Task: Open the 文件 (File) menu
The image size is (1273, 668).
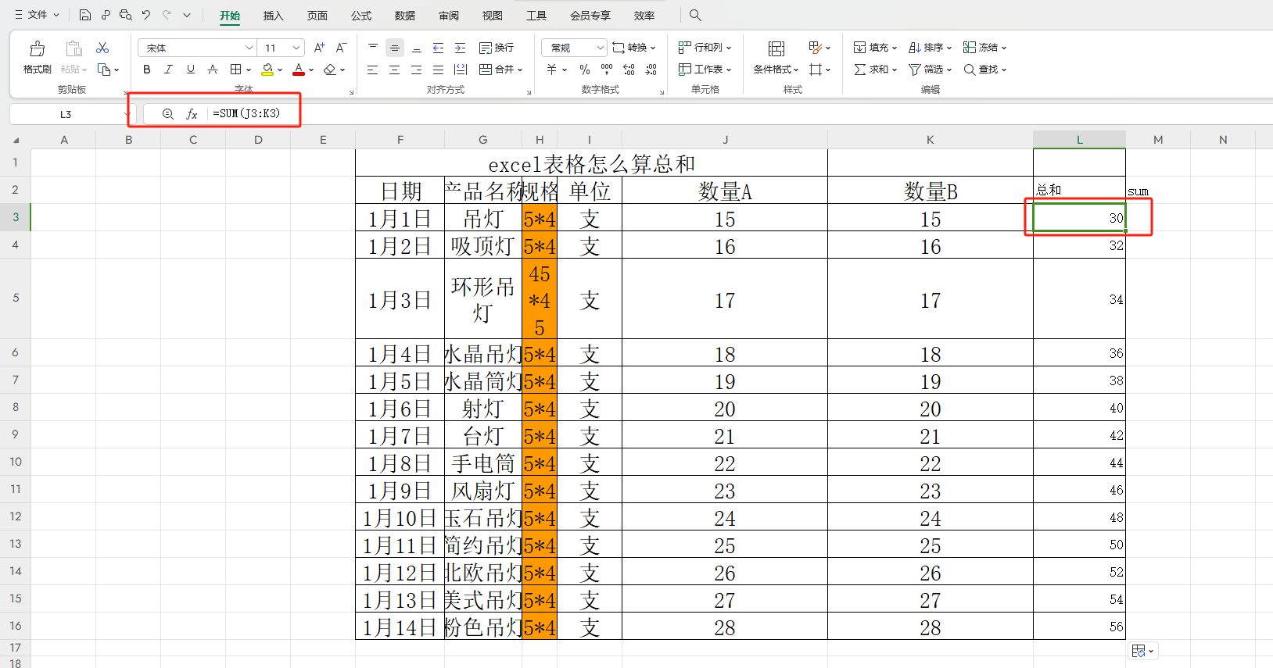Action: click(x=37, y=15)
